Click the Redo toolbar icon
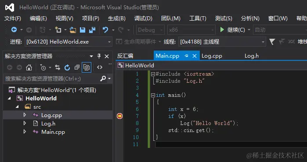The width and height of the screenshot is (307, 162). pyautogui.click(x=121, y=30)
